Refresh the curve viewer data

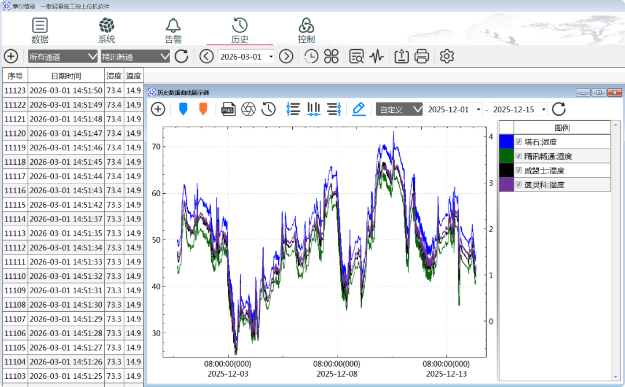(559, 109)
